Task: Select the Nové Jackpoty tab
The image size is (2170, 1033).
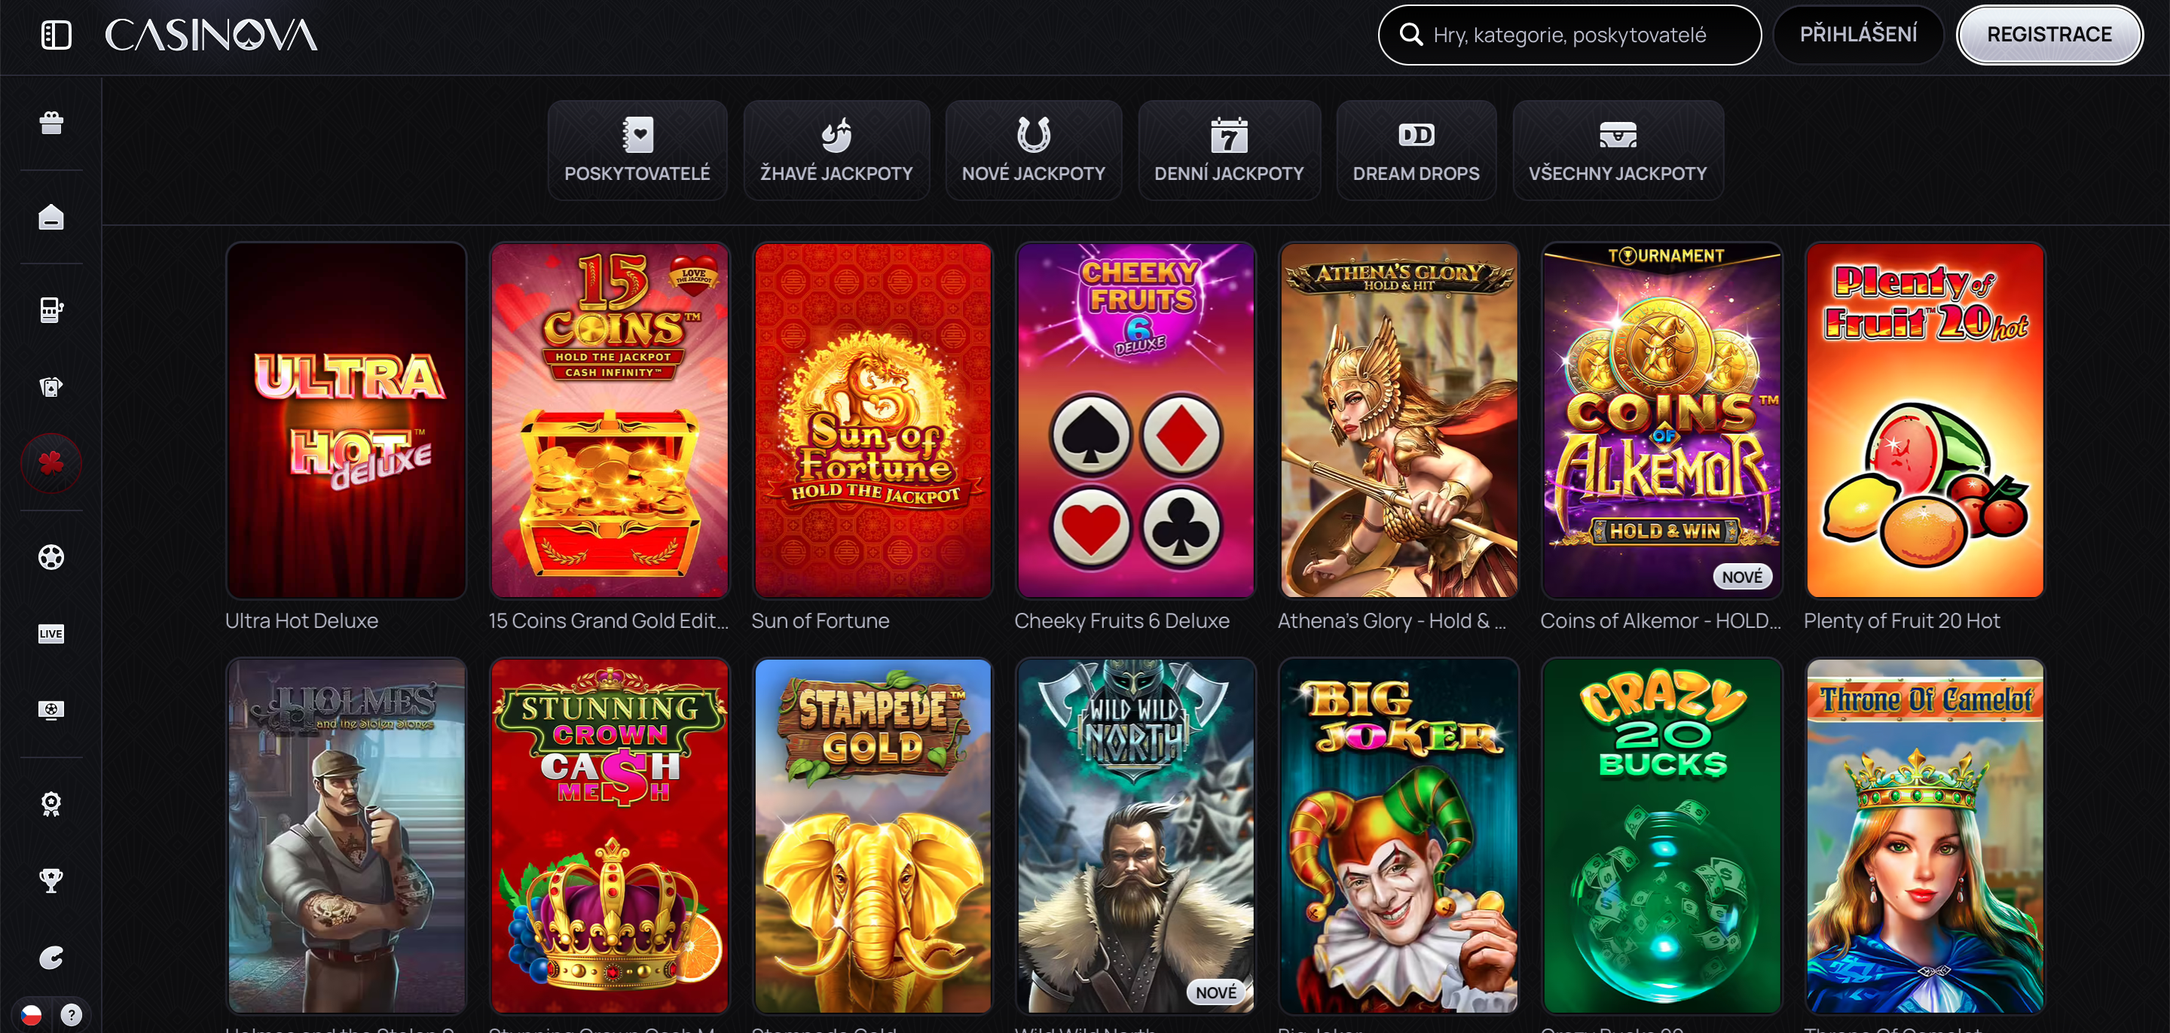Action: coord(1033,151)
